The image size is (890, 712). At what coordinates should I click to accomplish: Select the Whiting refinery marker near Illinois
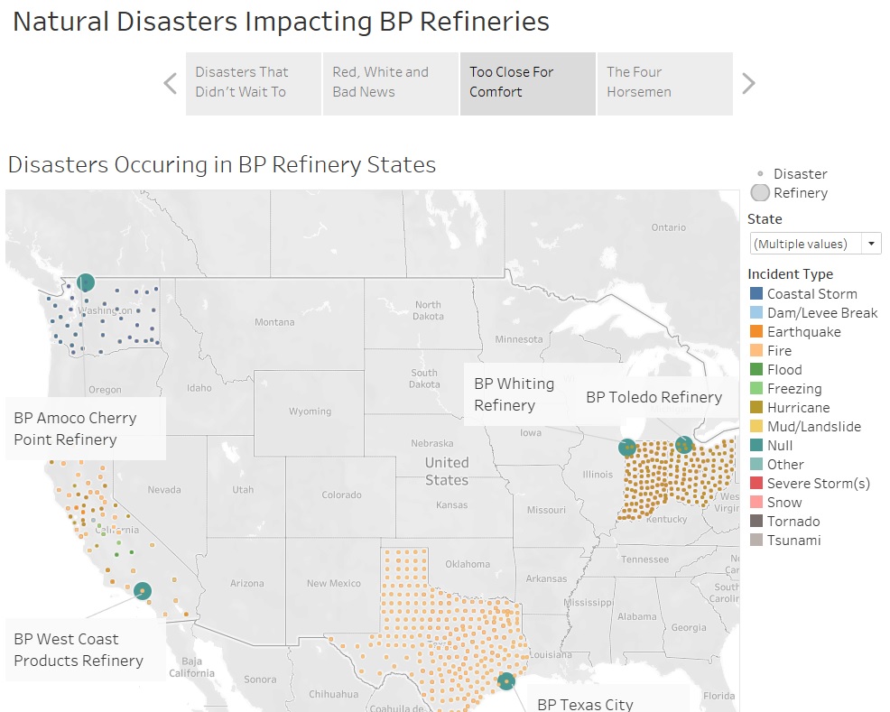(x=627, y=447)
